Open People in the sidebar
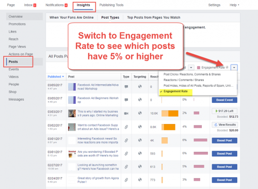This screenshot has width=258, height=189. pyautogui.click(x=14, y=84)
